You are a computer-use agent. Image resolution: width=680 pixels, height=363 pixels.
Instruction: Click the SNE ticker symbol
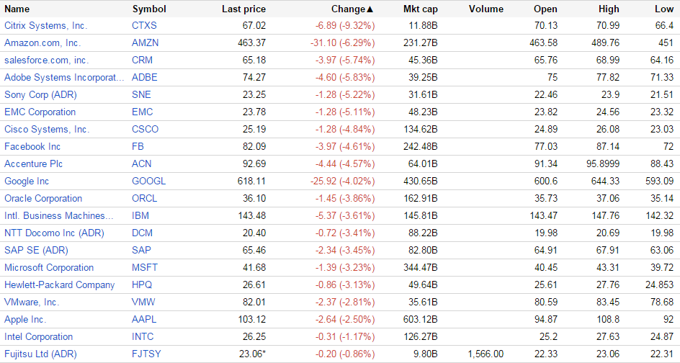point(141,95)
